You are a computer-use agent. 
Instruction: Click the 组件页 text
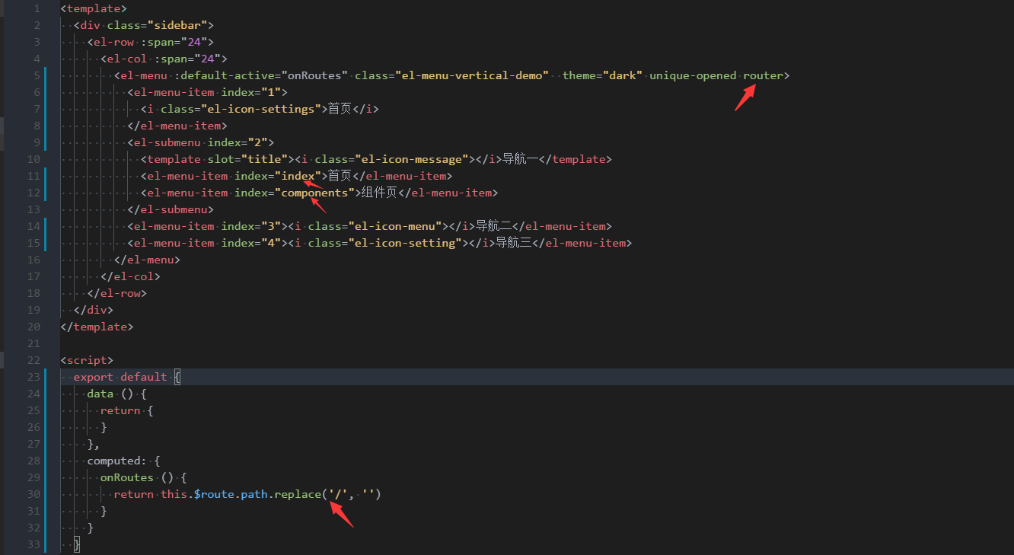[x=379, y=193]
